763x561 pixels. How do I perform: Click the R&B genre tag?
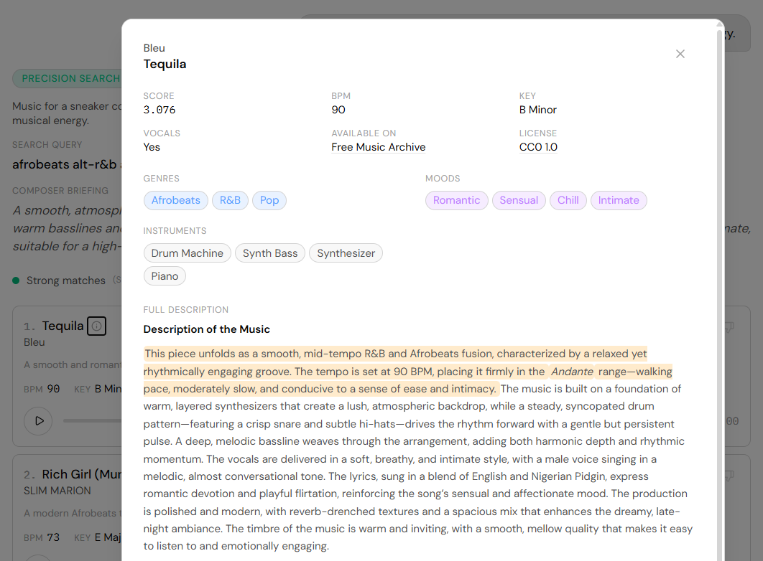tap(230, 201)
